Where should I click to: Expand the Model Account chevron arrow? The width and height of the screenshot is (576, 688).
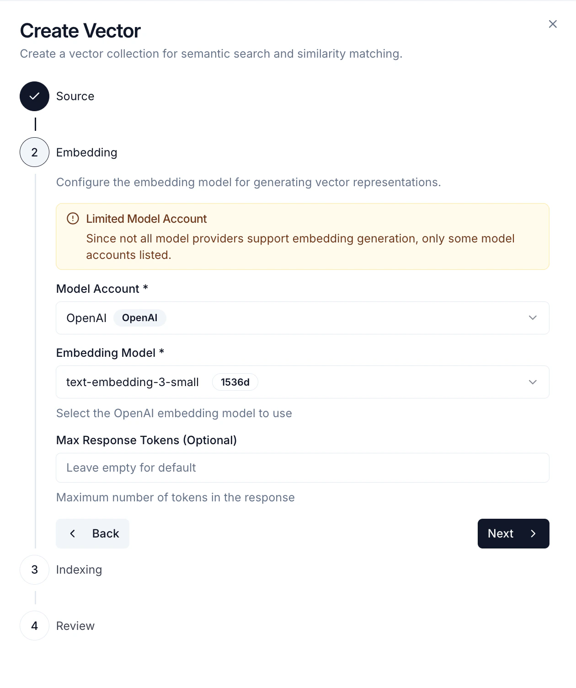pos(532,318)
